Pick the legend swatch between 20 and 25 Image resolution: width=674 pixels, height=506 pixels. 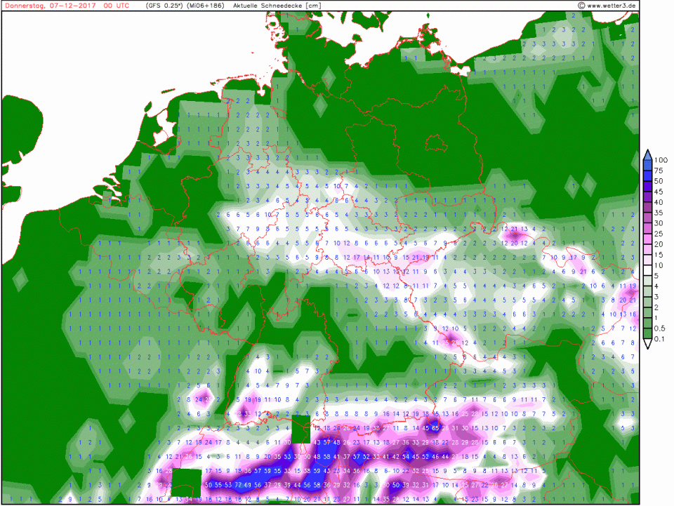pos(647,239)
